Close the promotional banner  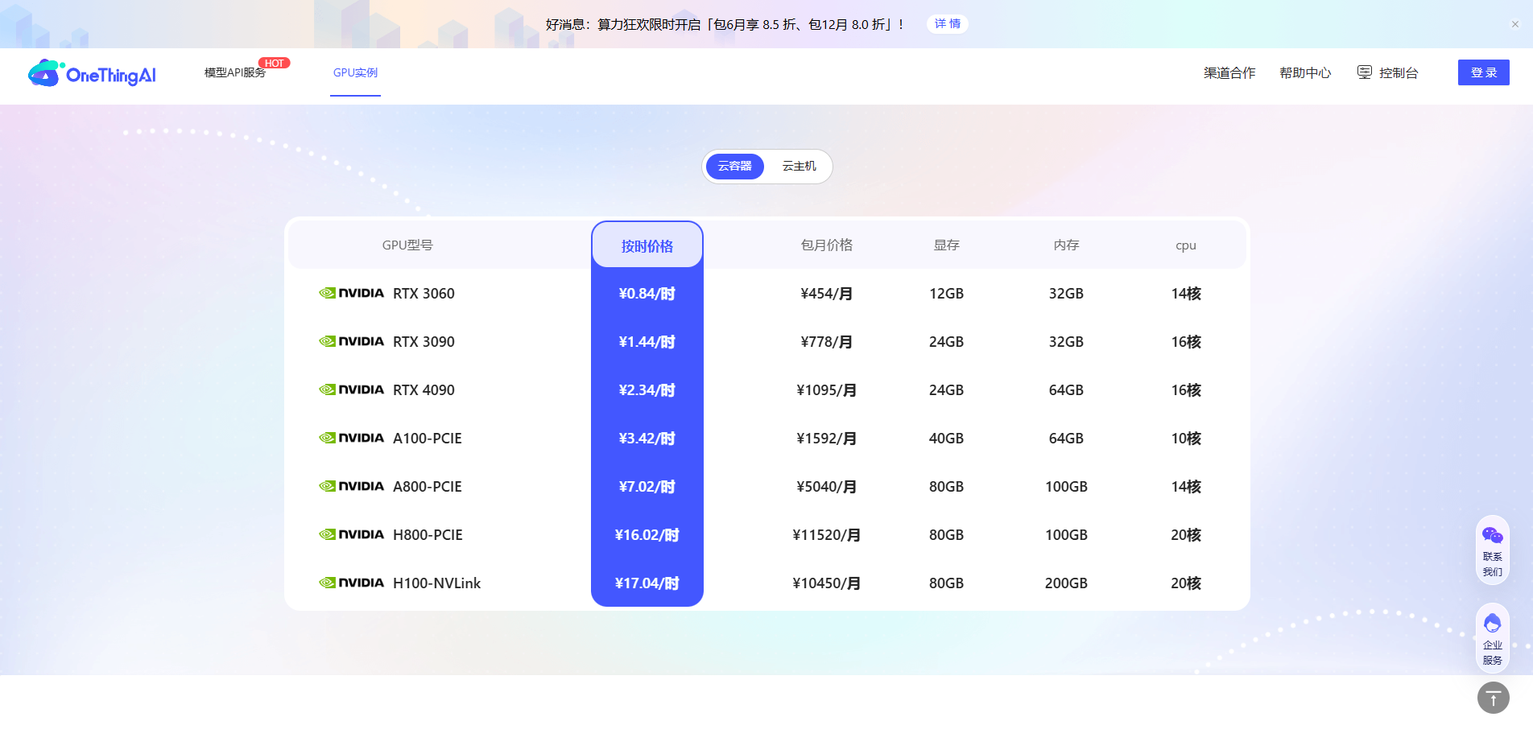(1515, 24)
